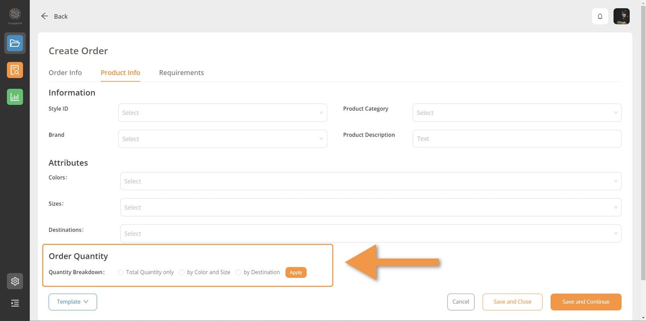Screen dimensions: 646x321
Task: Select by Color and Size option
Action: tap(182, 272)
